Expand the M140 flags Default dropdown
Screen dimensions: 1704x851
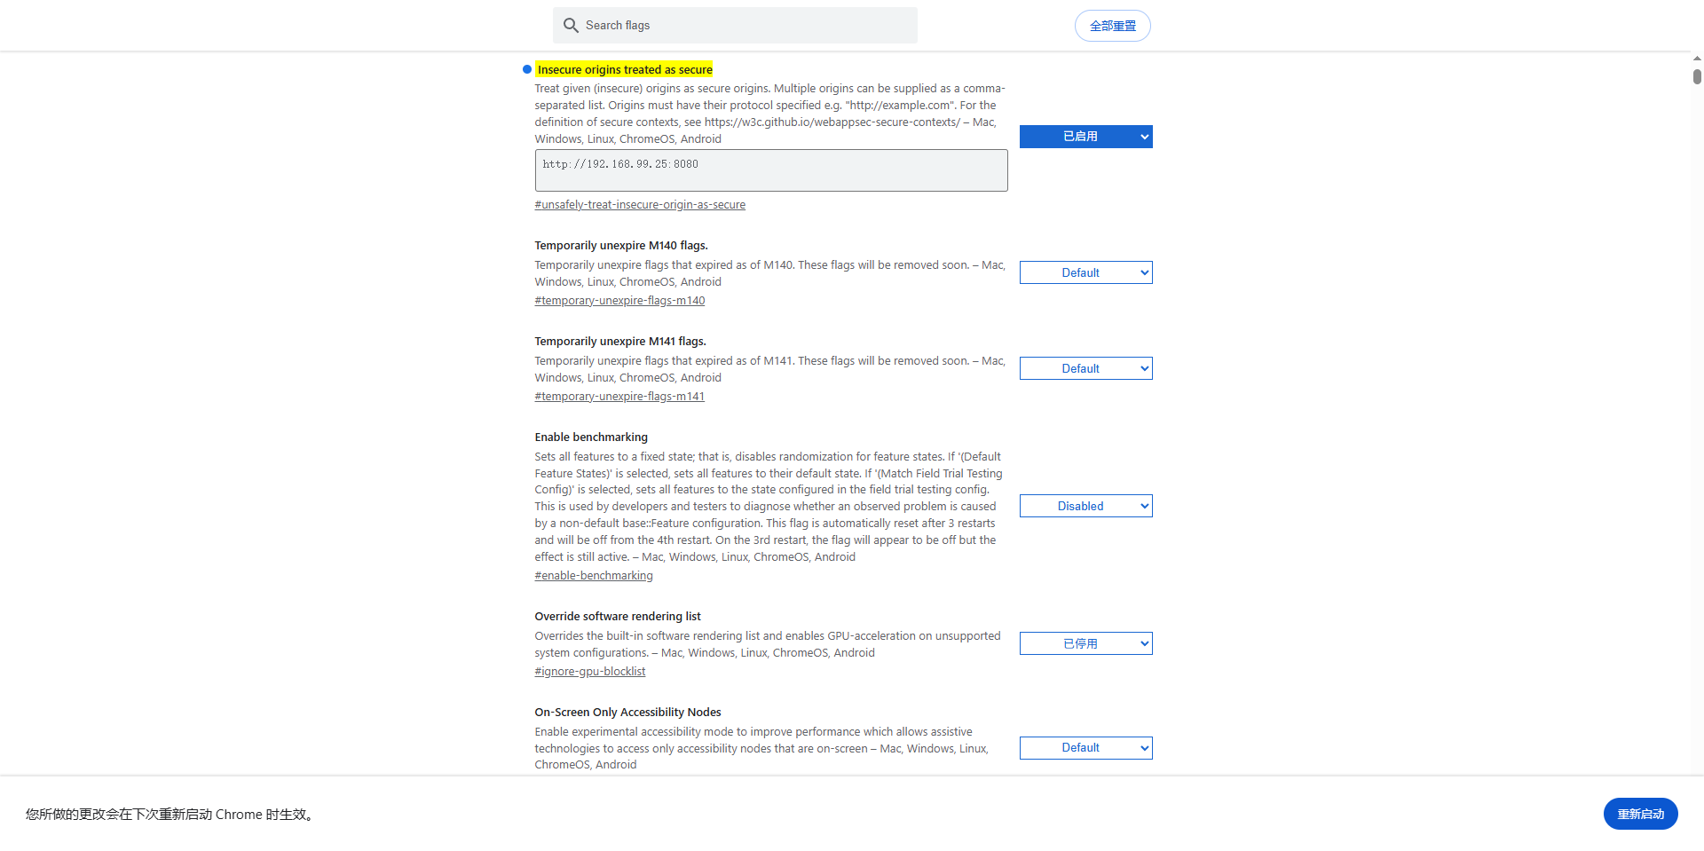tap(1085, 272)
